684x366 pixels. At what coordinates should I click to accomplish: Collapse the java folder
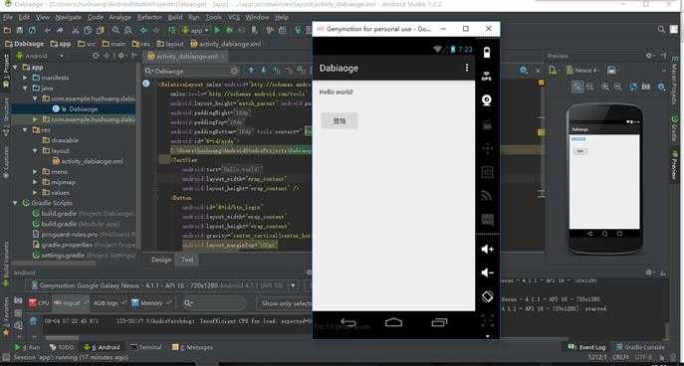25,88
